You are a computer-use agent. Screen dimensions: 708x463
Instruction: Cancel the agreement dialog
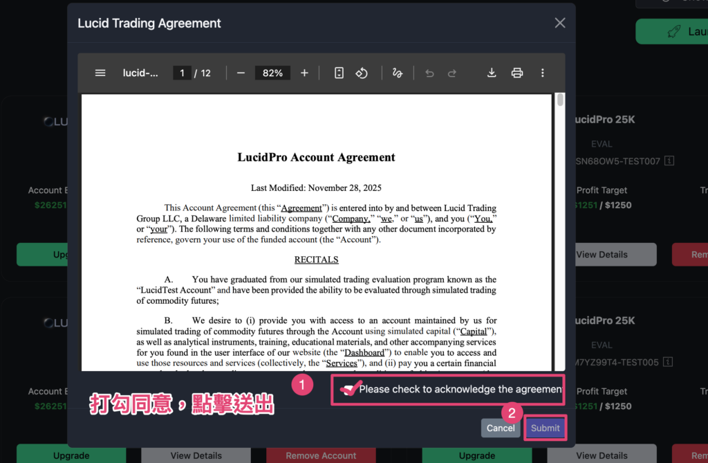pos(501,428)
